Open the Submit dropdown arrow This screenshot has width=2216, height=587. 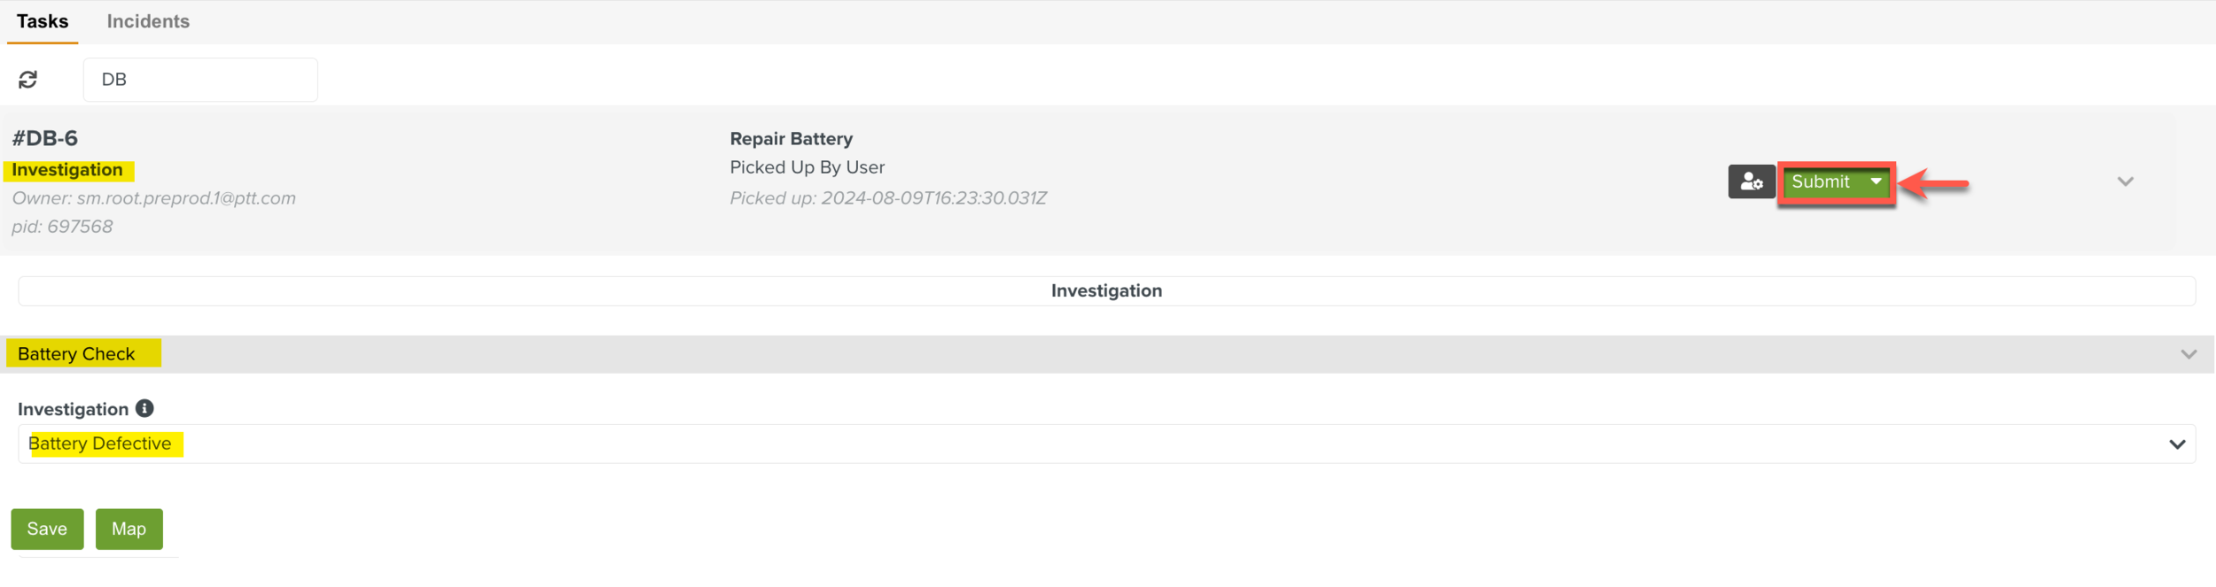click(x=1877, y=182)
